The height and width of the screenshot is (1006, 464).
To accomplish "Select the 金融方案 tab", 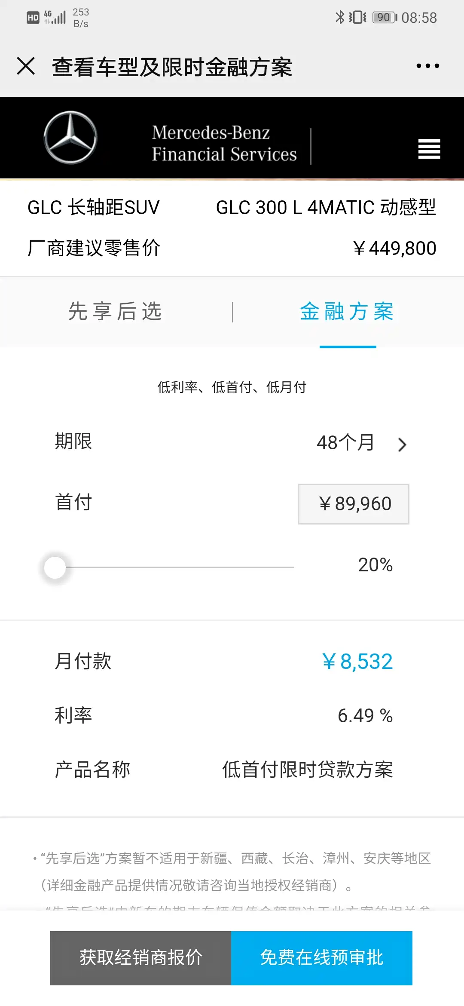I will pos(347,312).
